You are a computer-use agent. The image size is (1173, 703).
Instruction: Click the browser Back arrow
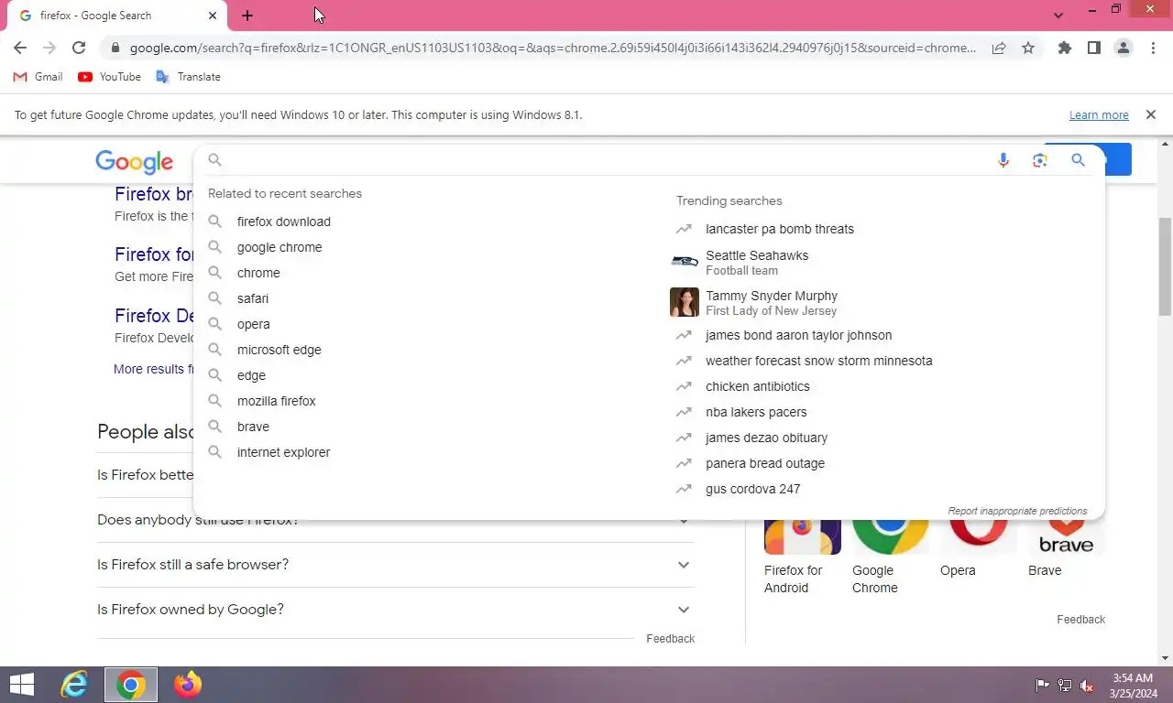click(x=20, y=48)
